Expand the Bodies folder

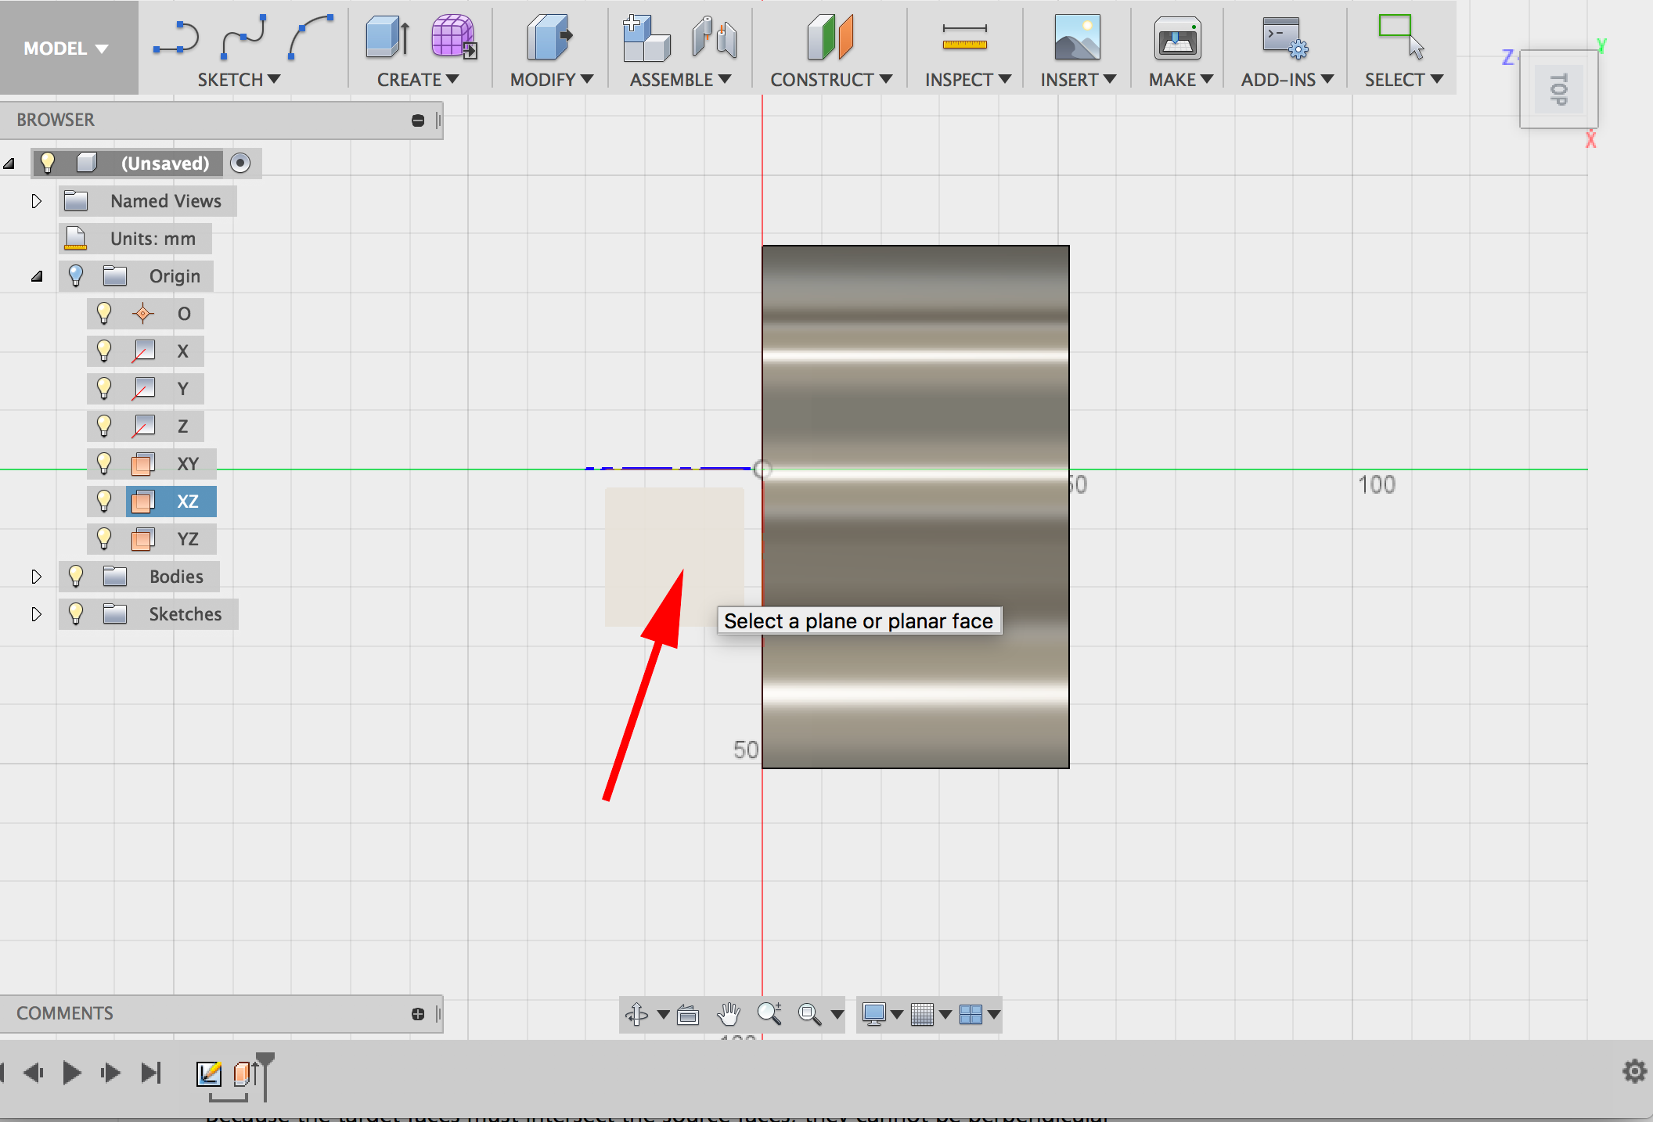coord(36,577)
